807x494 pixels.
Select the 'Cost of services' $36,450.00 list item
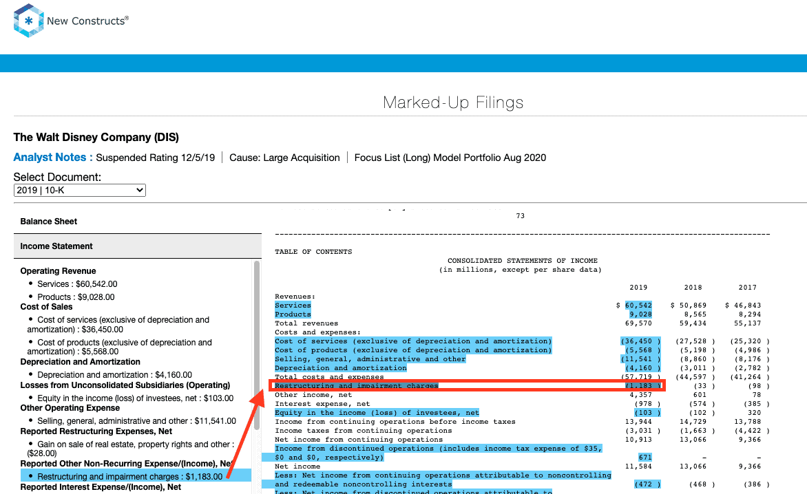pos(118,324)
